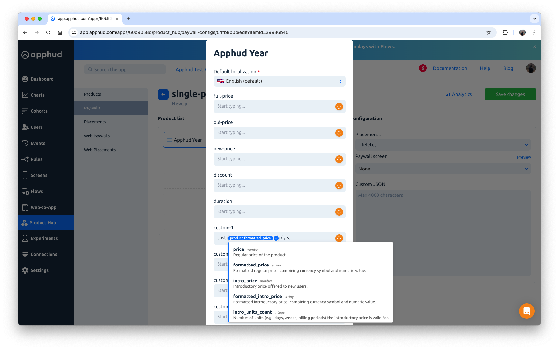559x349 pixels.
Task: Open Chrome three-dot menu
Action: click(534, 32)
